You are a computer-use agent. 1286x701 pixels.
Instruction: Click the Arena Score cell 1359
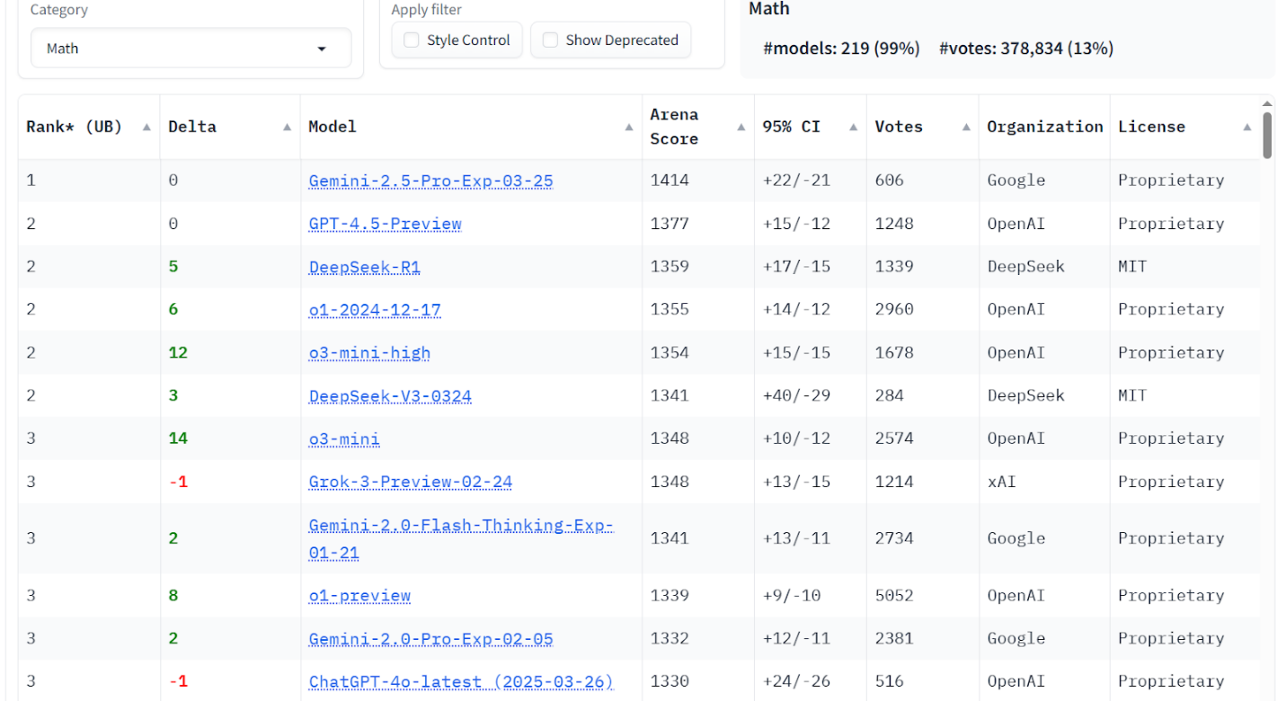click(670, 267)
